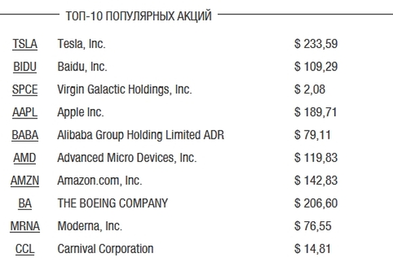Click the $ 142,83 Amazon price
Viewport: 393px width, 266px height.
pos(316,181)
